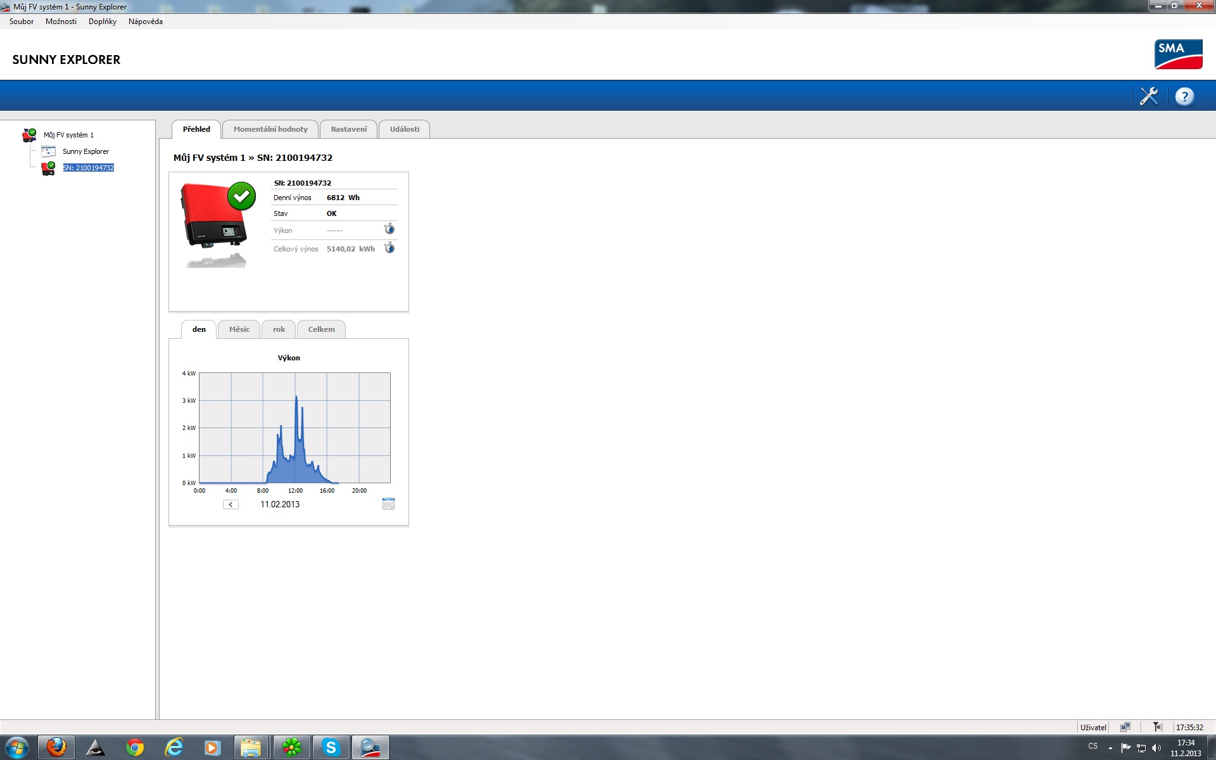Screen dimensions: 1216x760
Task: Open Skype from the taskbar
Action: [331, 748]
